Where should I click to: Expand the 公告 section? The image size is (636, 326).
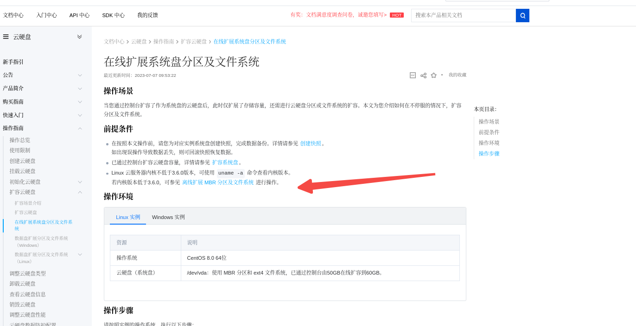pyautogui.click(x=80, y=75)
